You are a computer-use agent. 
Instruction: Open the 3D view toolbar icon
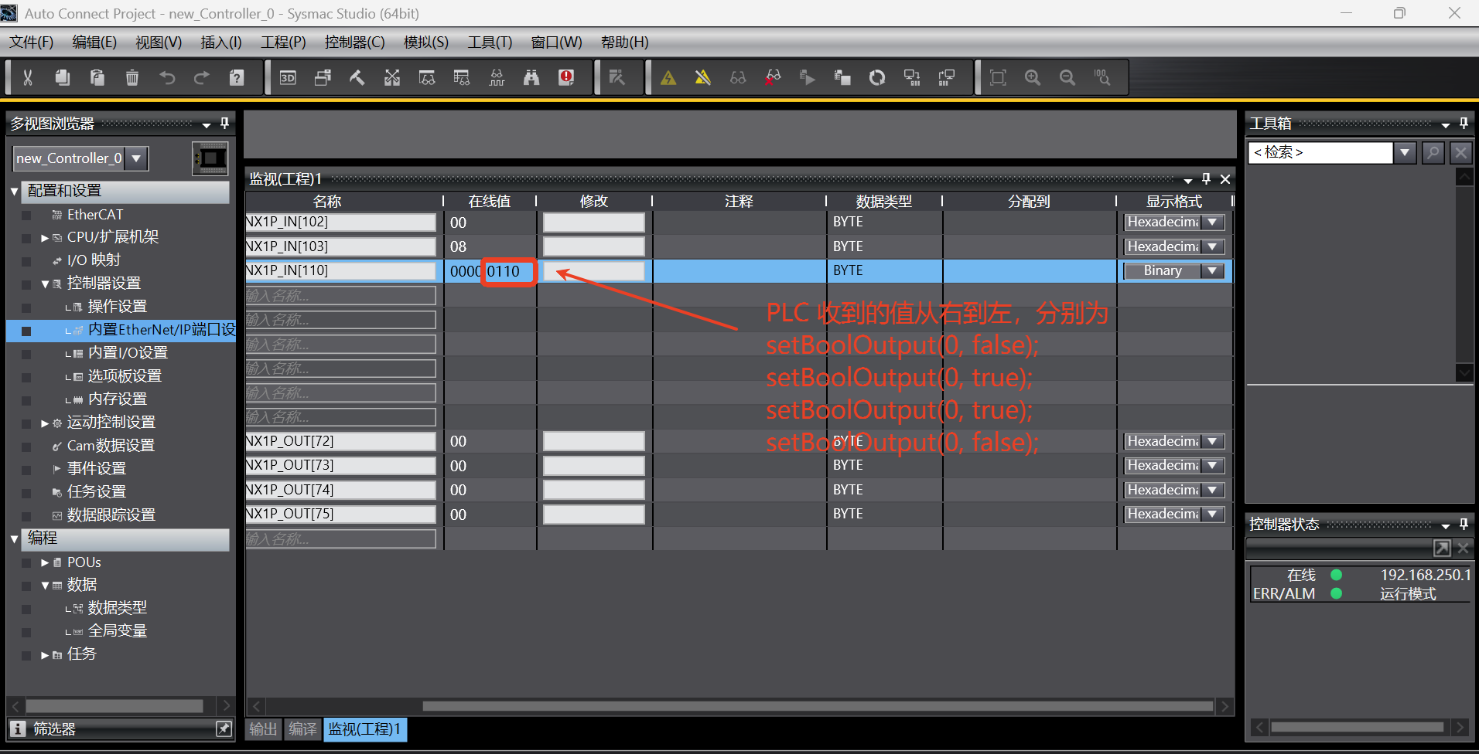tap(288, 77)
